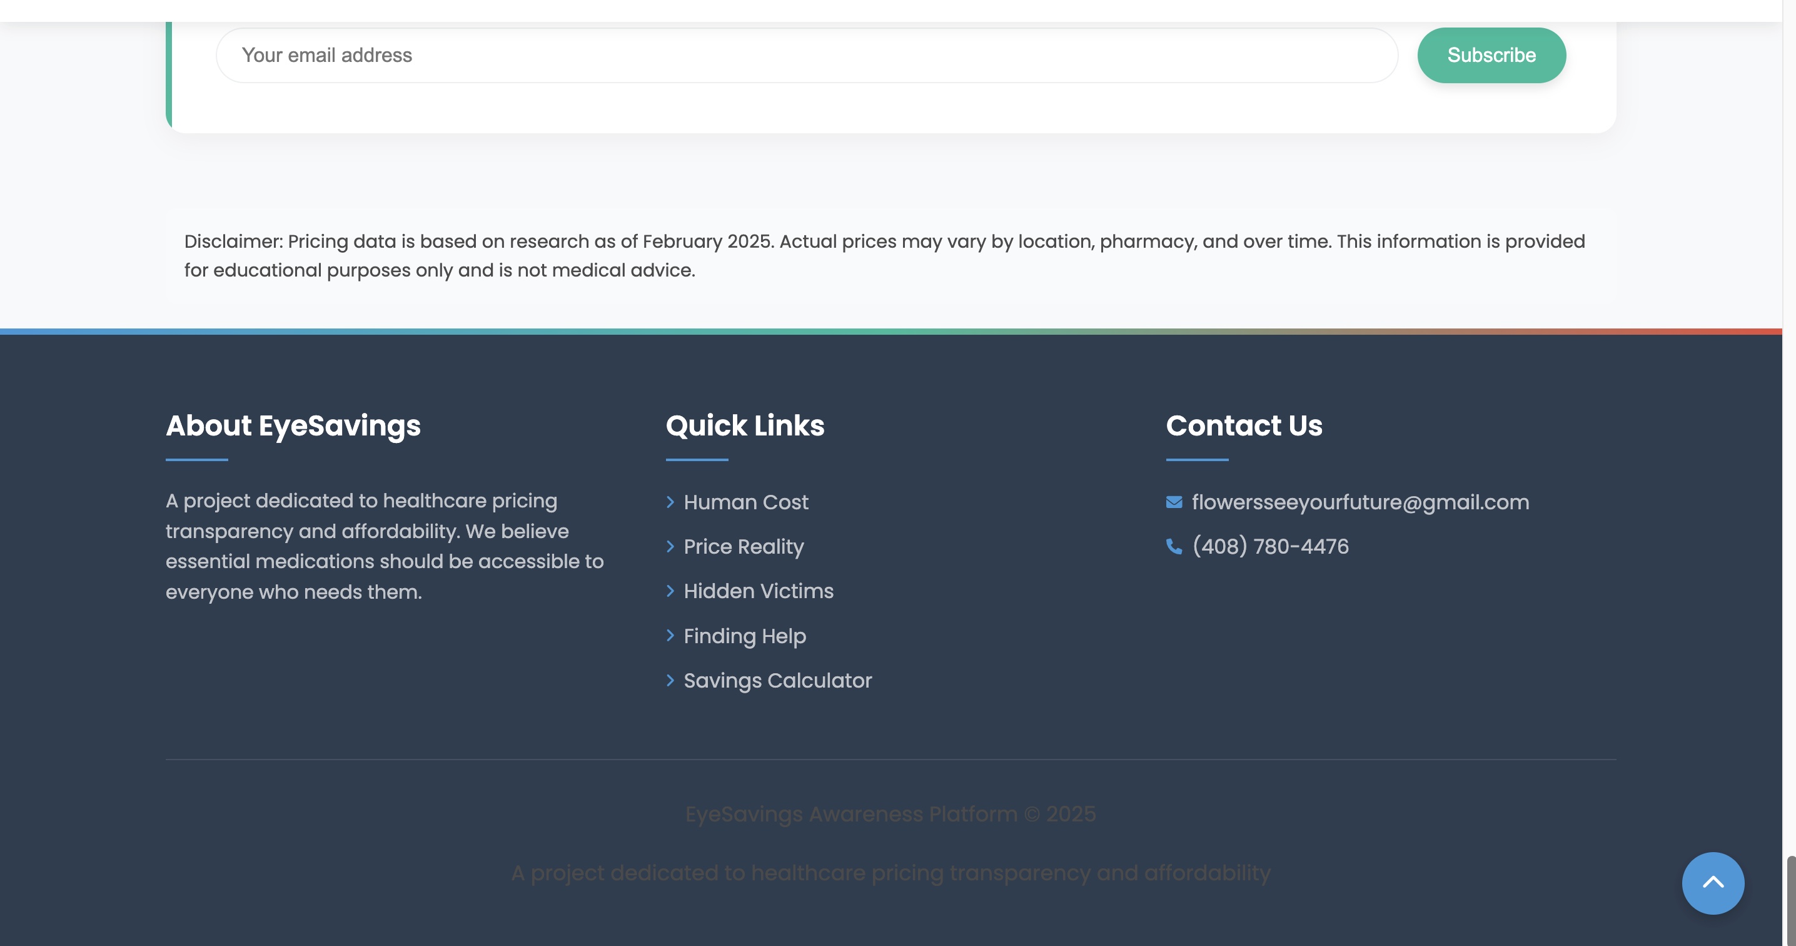Screen dimensions: 1796x946
Task: Click chevron icon before Hidden Victims
Action: [671, 592]
